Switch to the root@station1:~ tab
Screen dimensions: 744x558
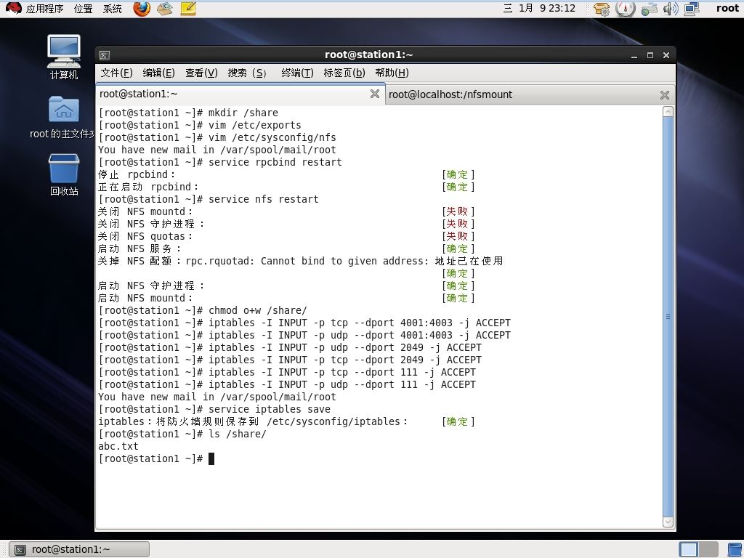click(x=240, y=94)
